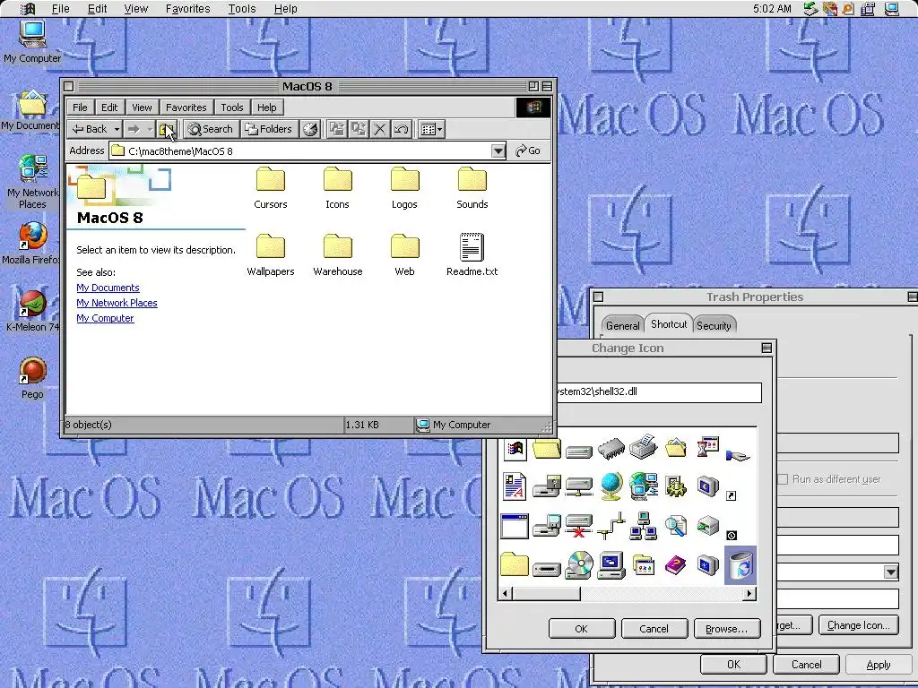Click the safely remove hardware tray icon
The width and height of the screenshot is (918, 688).
[810, 9]
